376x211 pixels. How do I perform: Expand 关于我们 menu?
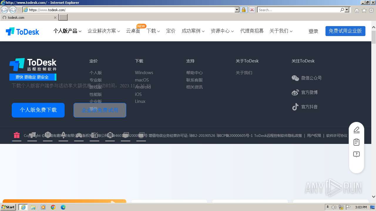click(x=281, y=31)
